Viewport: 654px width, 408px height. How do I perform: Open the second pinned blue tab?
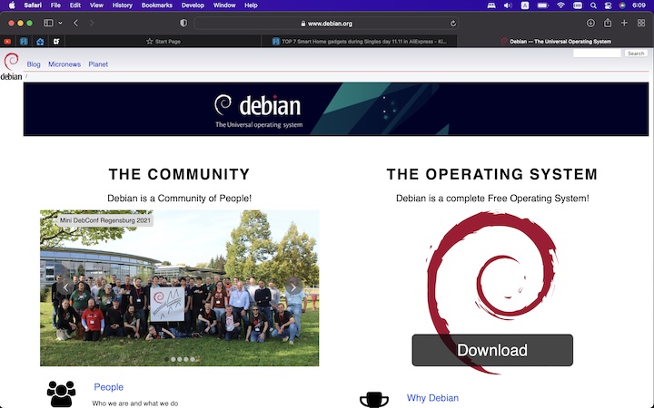pos(24,41)
